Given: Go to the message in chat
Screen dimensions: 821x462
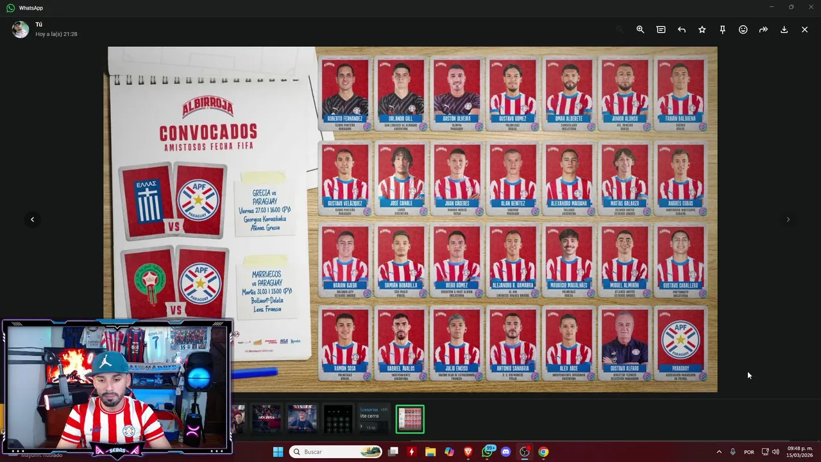Looking at the screenshot, I should [661, 30].
